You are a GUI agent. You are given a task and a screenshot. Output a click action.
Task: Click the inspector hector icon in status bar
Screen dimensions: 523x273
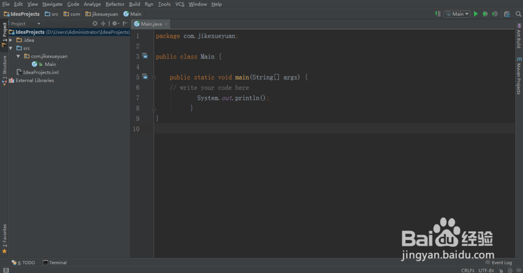click(510, 270)
